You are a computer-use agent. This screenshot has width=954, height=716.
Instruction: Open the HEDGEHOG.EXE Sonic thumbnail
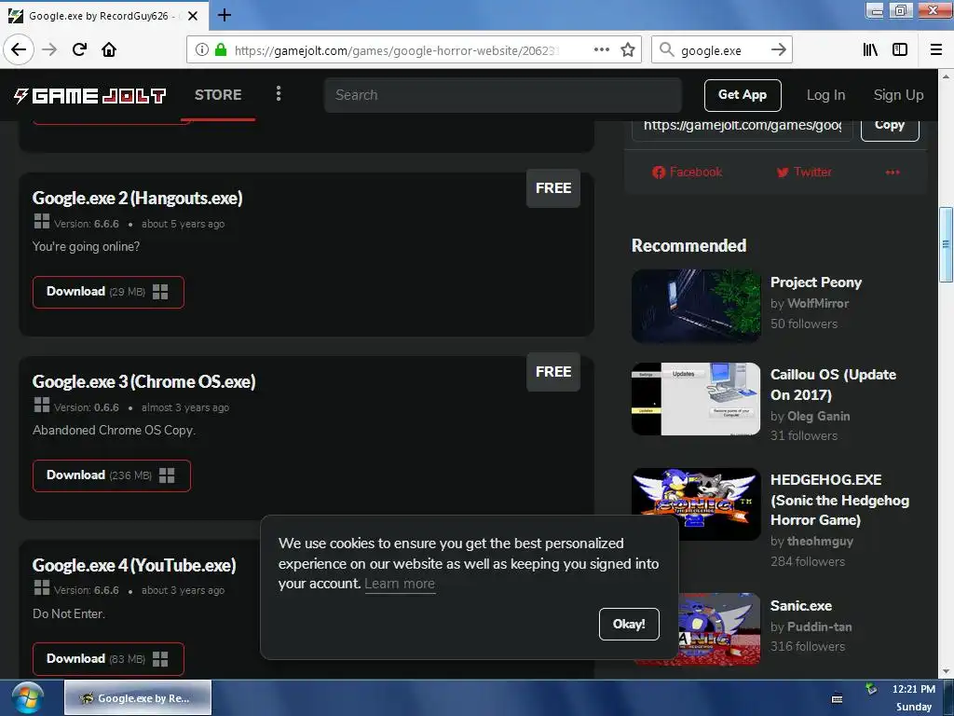[696, 504]
